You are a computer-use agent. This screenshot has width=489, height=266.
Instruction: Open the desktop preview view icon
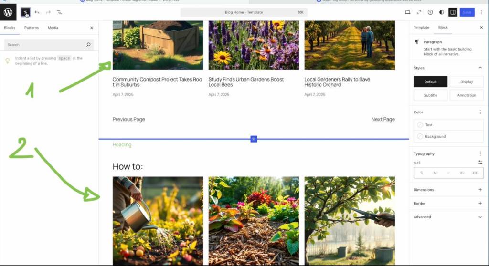[407, 12]
